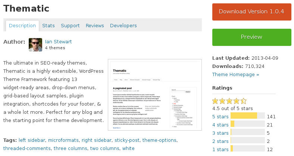The image size is (294, 156).
Task: Click the 1 stars rating bar
Action: point(248,149)
